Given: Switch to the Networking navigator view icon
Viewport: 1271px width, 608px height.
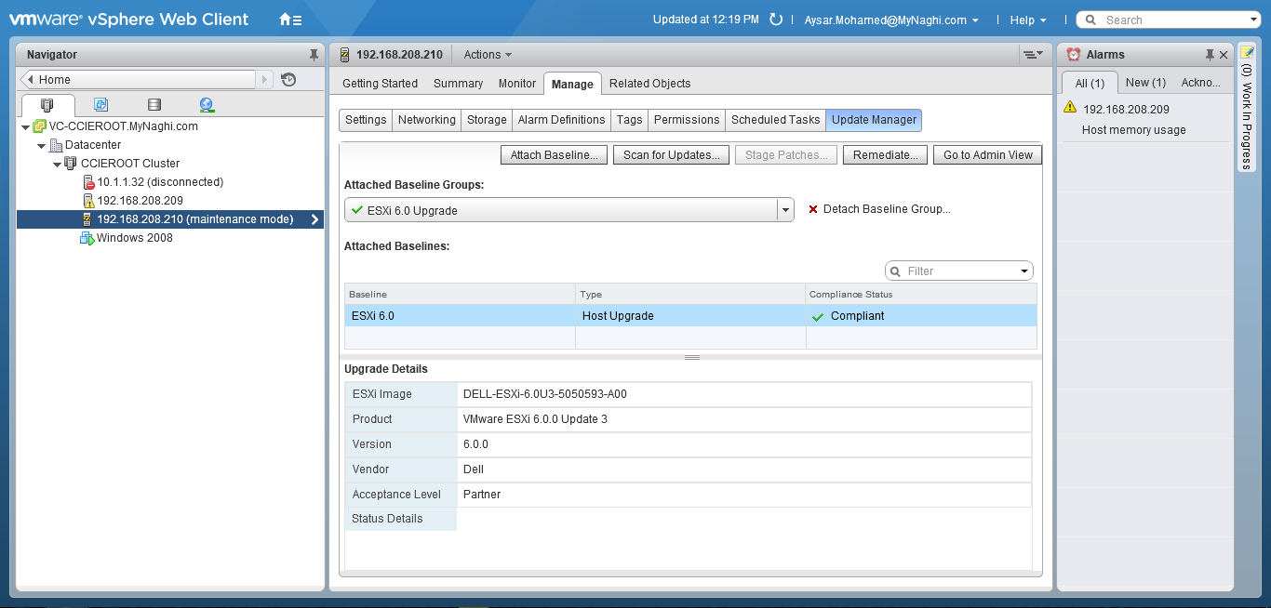Looking at the screenshot, I should point(207,105).
